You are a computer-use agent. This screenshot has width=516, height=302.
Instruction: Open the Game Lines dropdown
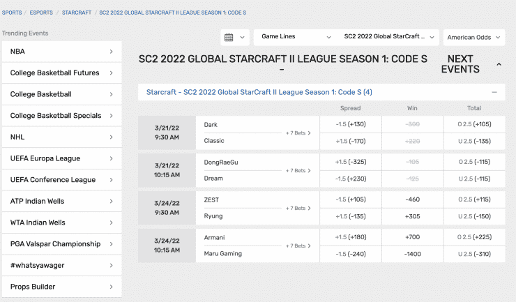click(x=296, y=36)
